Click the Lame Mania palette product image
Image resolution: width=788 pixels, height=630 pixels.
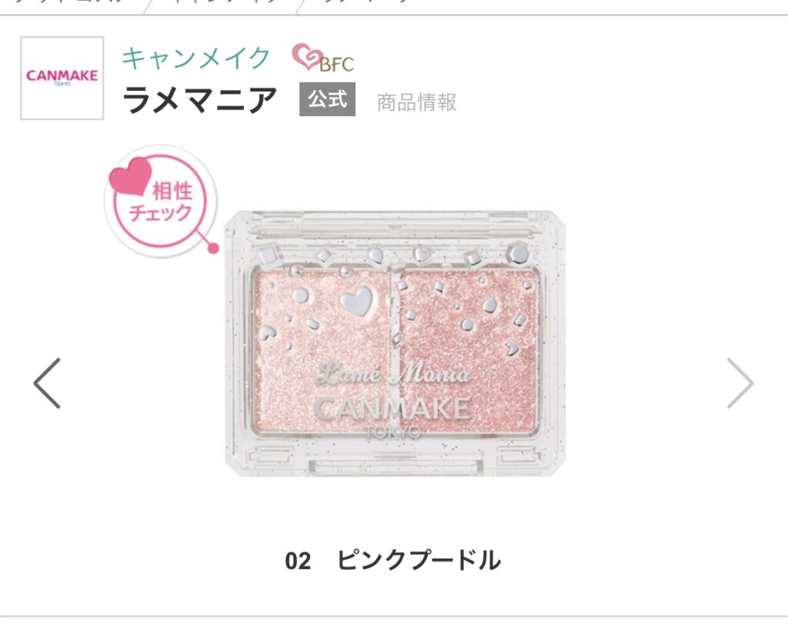point(395,344)
